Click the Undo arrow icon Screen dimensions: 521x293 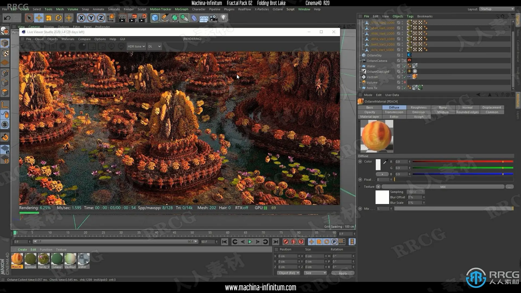coord(7,18)
